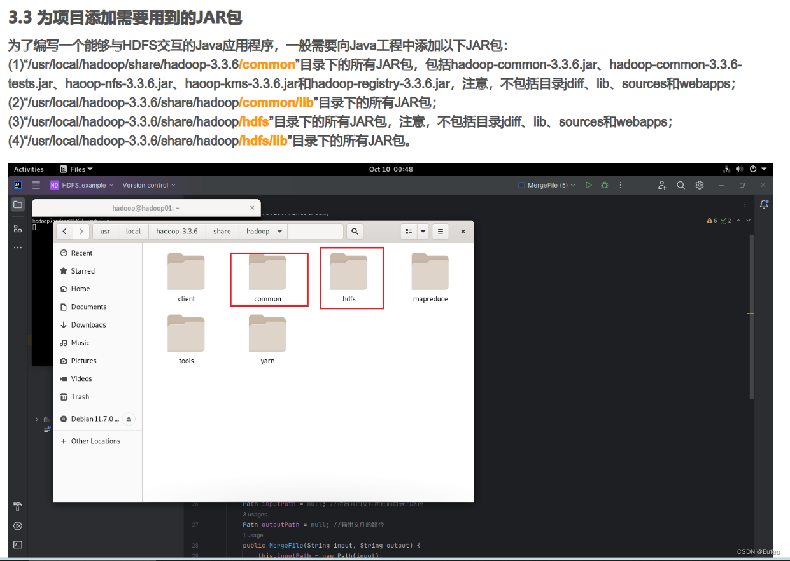Open the Terminal tool window icon
The height and width of the screenshot is (561, 790).
17,544
